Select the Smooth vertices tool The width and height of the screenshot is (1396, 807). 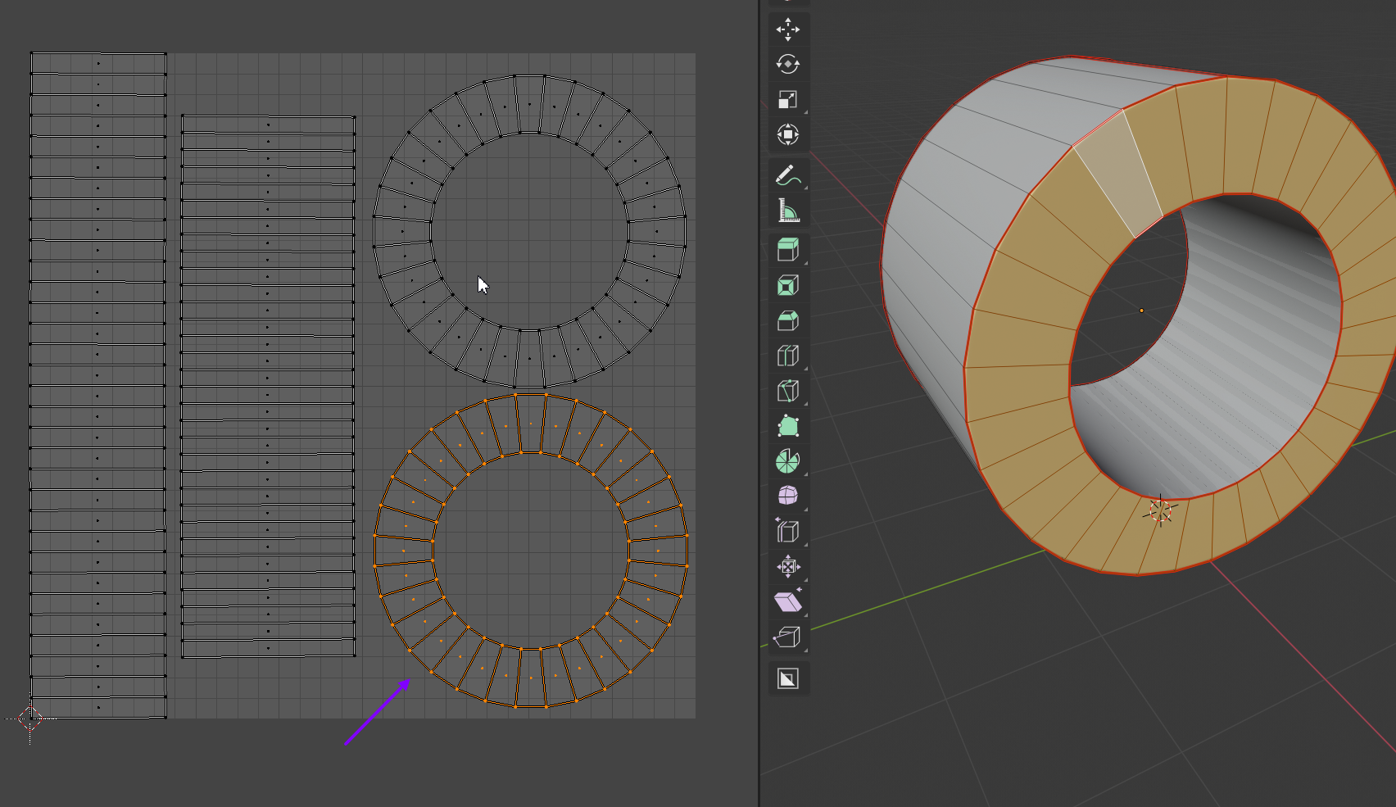[x=788, y=496]
